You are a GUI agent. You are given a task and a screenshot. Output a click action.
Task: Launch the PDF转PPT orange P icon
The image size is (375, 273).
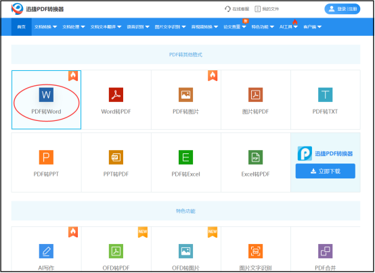click(46, 157)
